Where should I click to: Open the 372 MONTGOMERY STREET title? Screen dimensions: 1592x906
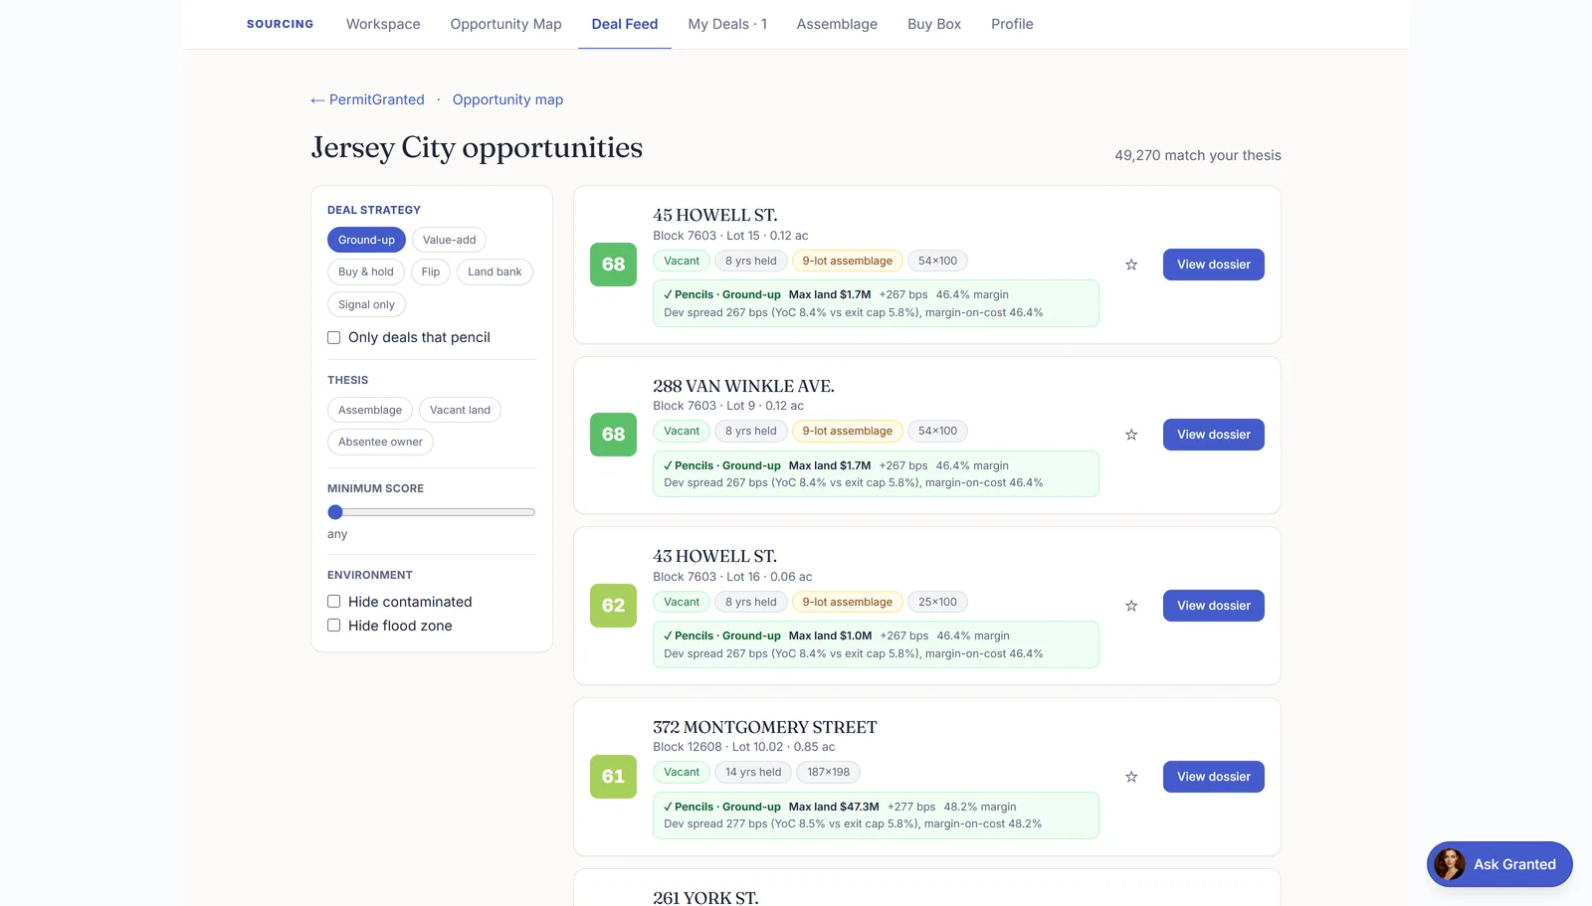[764, 727]
